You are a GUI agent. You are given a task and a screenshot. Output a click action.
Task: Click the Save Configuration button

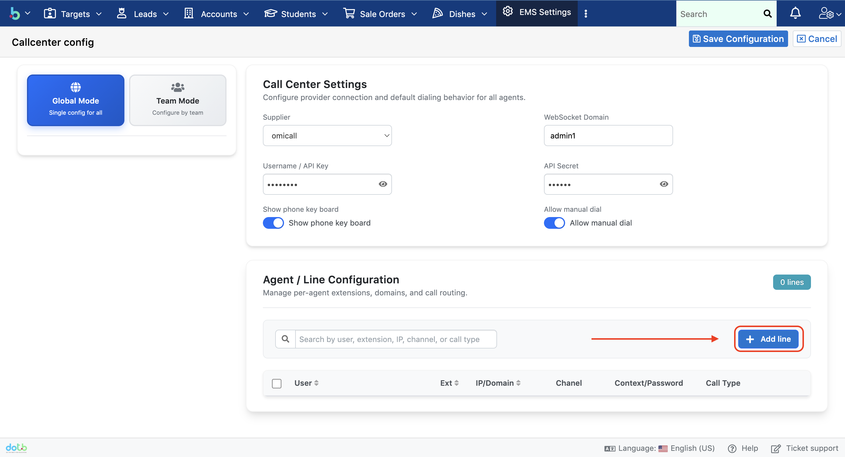tap(738, 39)
